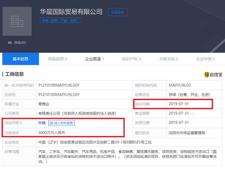The width and height of the screenshot is (225, 169).
Task: Click the 存续（在营、开业、在册）status badge
Action: tap(61, 20)
